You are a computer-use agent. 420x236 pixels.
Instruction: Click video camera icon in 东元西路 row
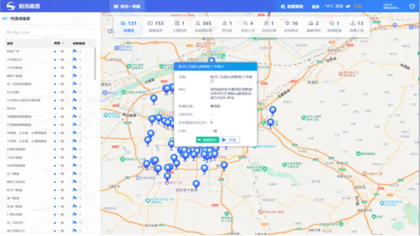pos(75,92)
